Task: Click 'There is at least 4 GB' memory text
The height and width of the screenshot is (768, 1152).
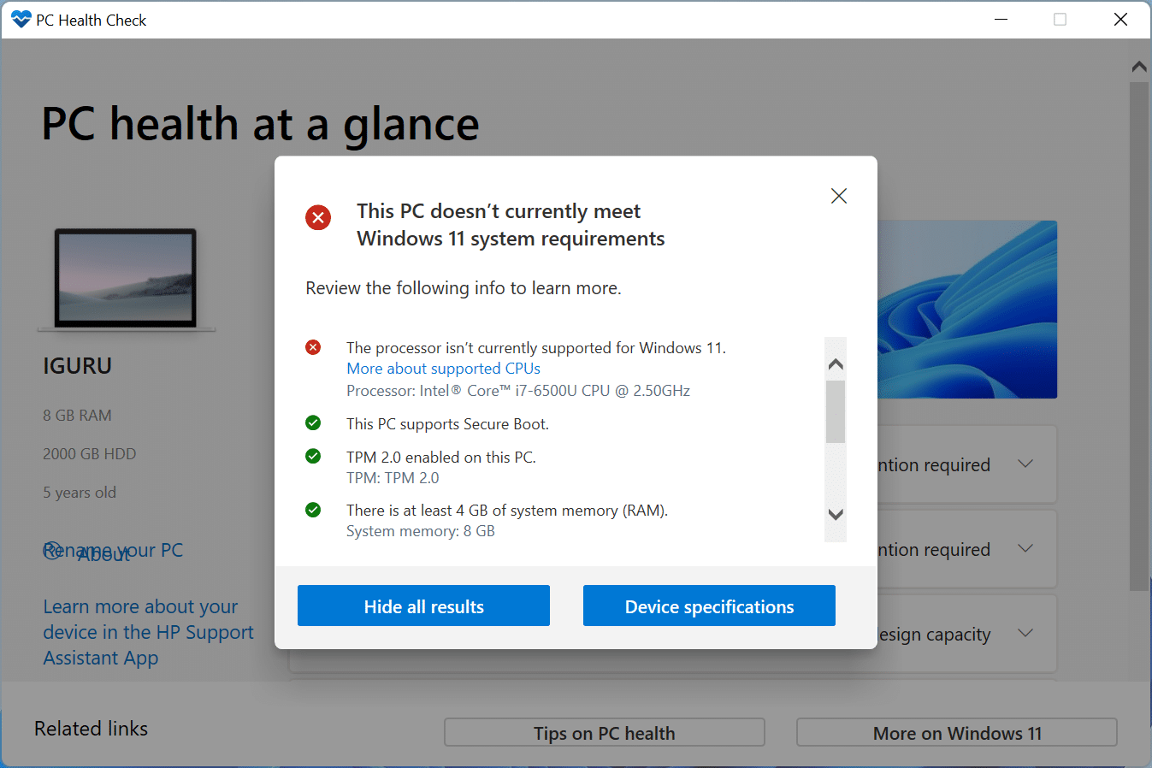Action: point(507,511)
